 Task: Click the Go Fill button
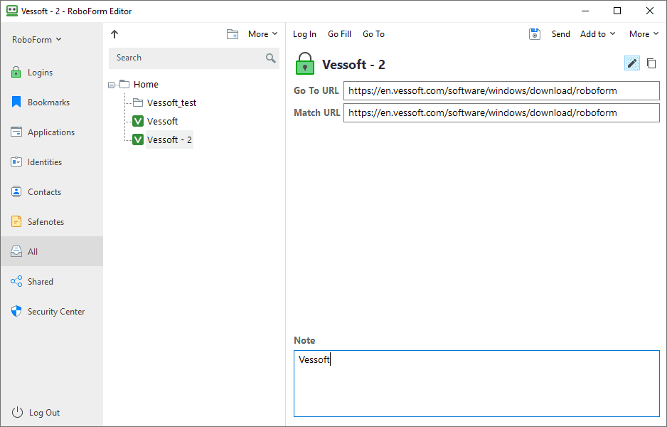pos(339,34)
